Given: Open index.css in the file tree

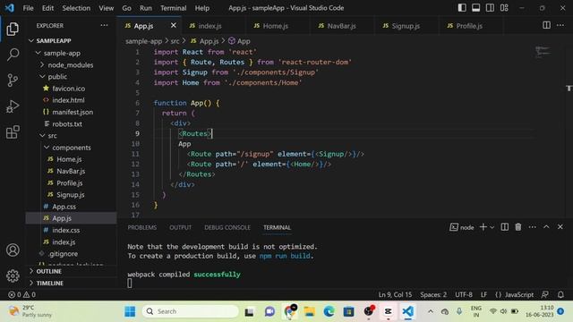Looking at the screenshot, I should pos(72,230).
